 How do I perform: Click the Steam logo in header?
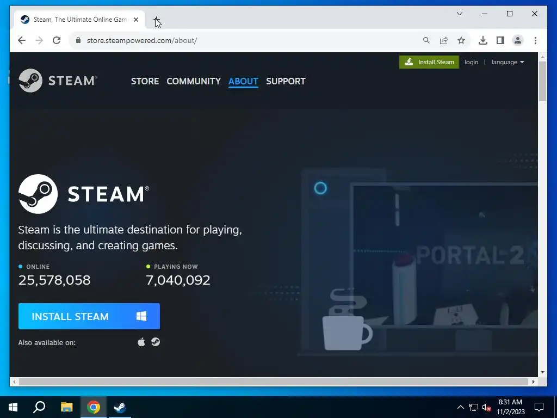coord(58,81)
